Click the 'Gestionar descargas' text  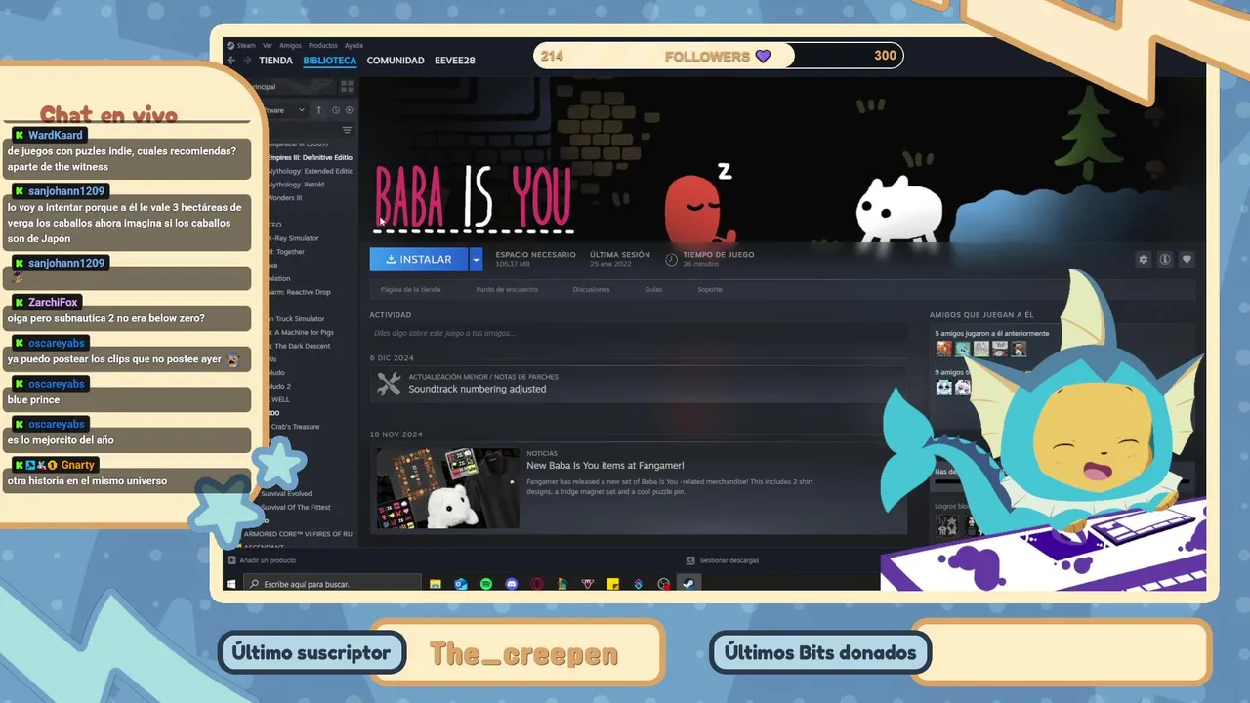tap(729, 560)
